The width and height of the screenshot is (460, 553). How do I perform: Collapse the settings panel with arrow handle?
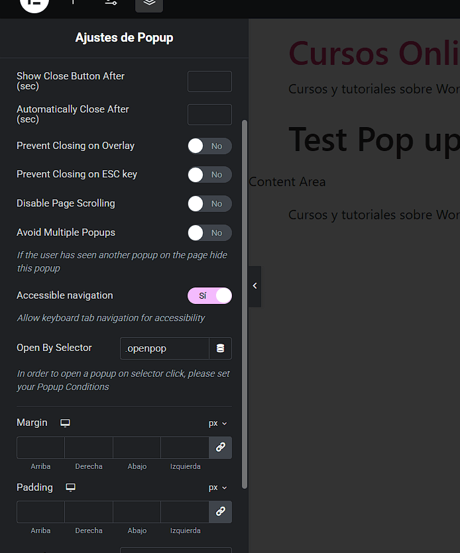tap(255, 286)
